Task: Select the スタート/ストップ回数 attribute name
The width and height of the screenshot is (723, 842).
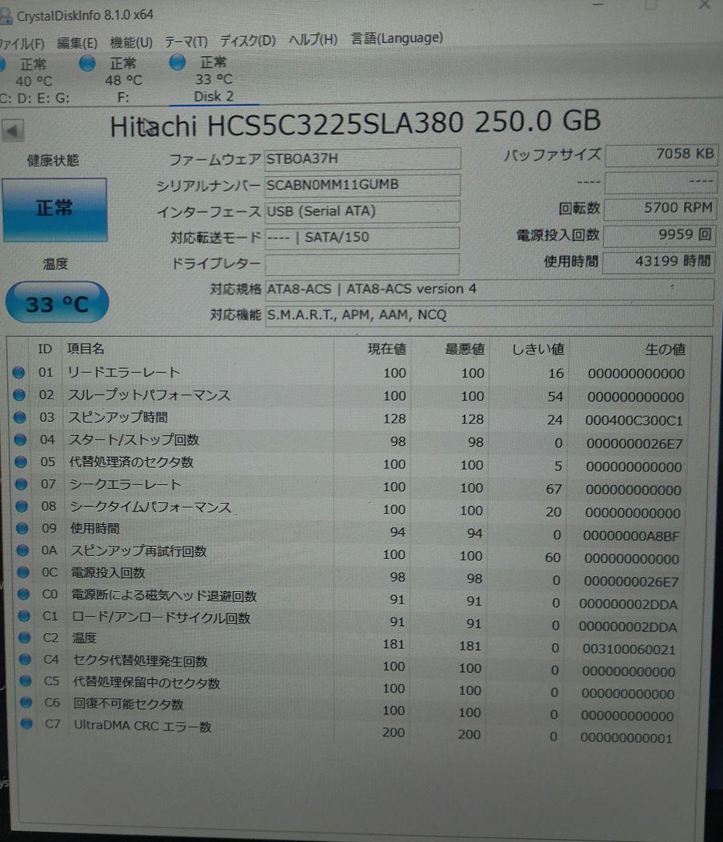Action: click(x=134, y=440)
